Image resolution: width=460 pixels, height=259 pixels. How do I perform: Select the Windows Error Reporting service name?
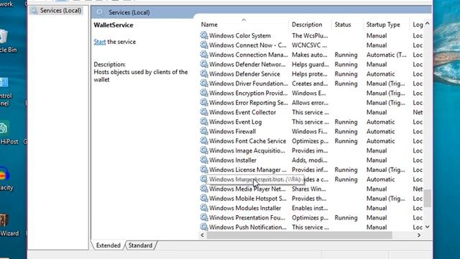point(249,103)
